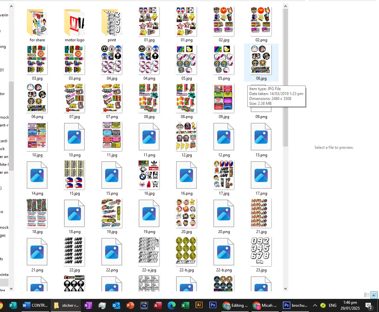
Task: Select the 11.png file icon
Action: pyautogui.click(x=149, y=137)
